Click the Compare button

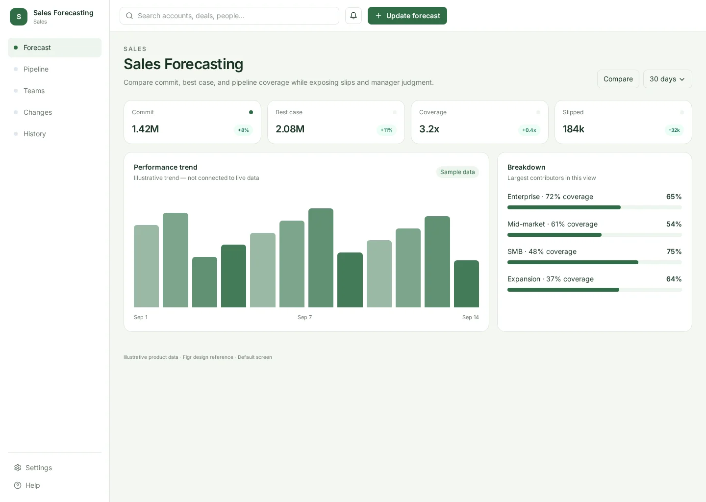618,79
